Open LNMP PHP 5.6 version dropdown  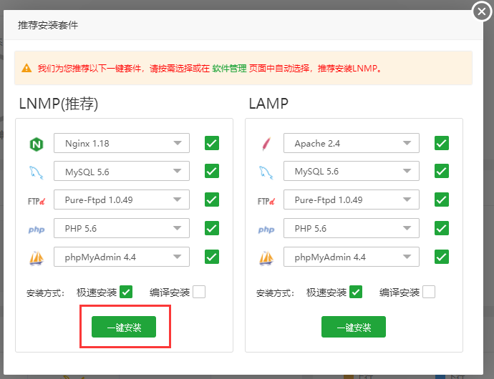coord(122,228)
